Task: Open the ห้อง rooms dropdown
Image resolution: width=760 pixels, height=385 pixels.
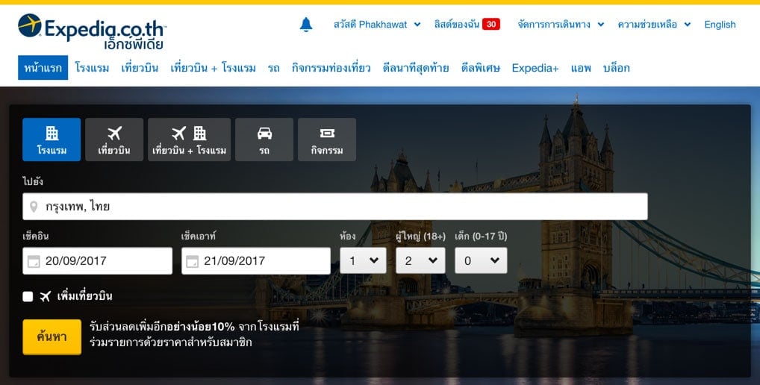Action: [363, 260]
